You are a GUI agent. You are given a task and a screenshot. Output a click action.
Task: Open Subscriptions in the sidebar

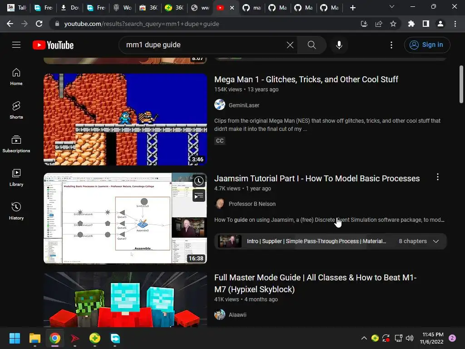[16, 144]
